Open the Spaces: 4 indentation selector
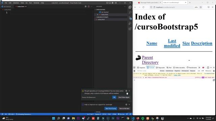 [x=98, y=114]
